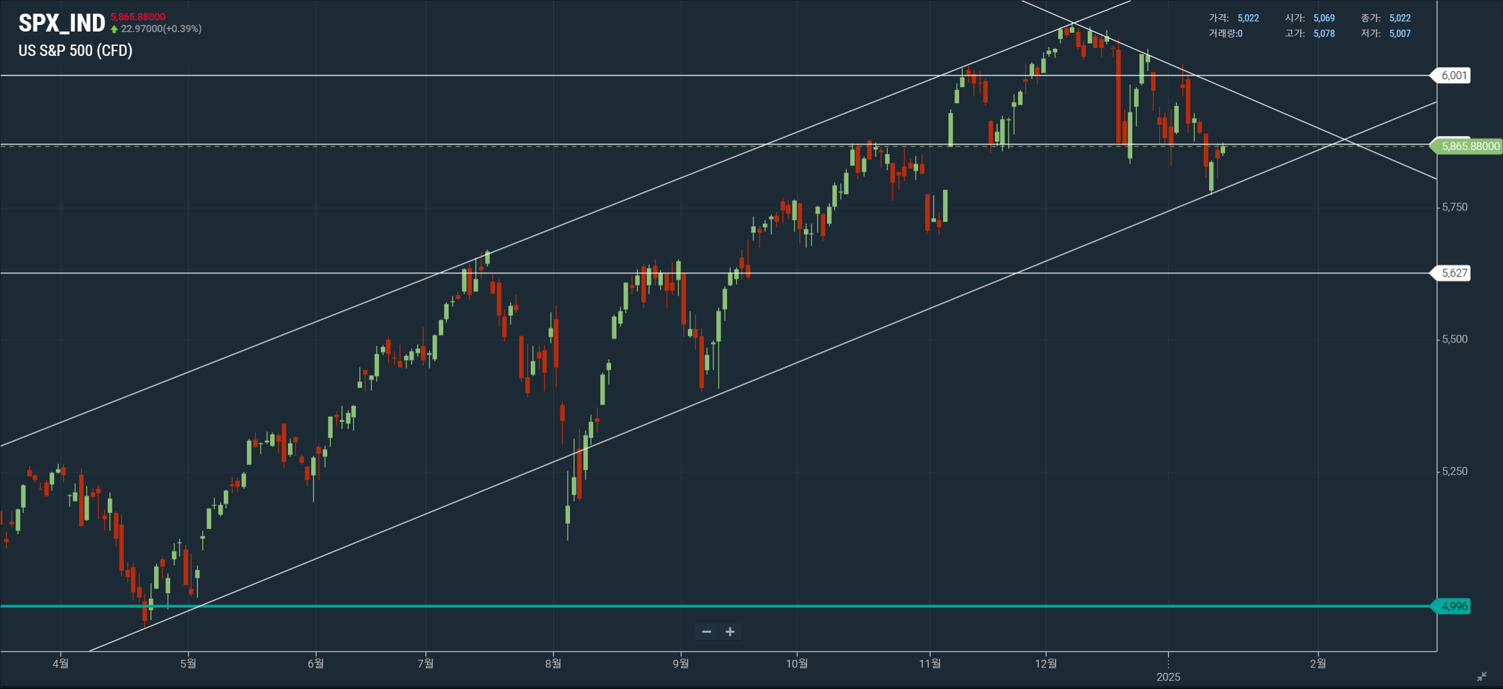Click the teal 4,996 price label

pyautogui.click(x=1454, y=606)
